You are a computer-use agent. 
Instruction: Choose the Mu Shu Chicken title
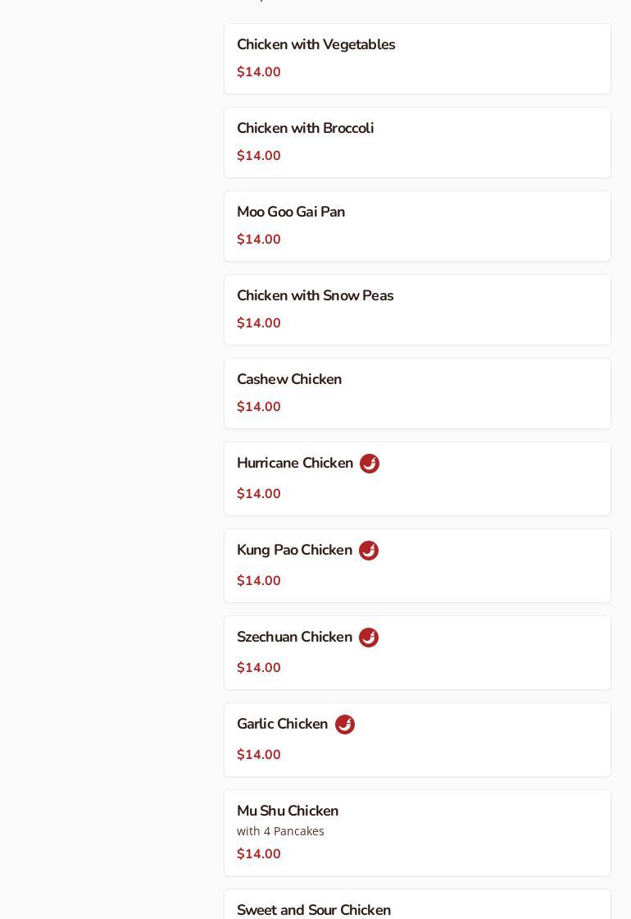(x=288, y=812)
